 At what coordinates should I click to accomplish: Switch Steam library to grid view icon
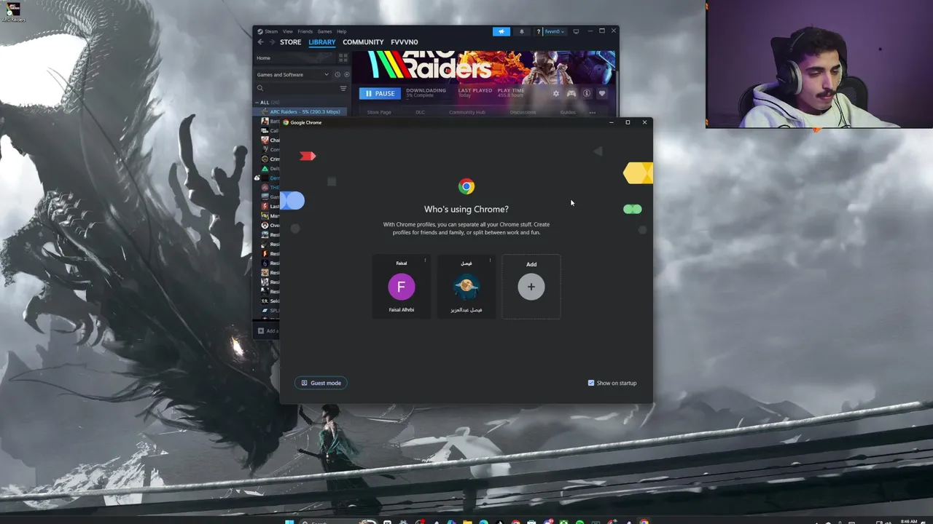point(343,58)
